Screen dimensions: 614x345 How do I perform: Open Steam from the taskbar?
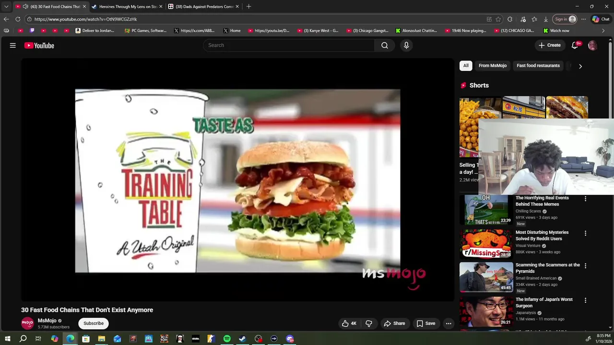[243, 339]
